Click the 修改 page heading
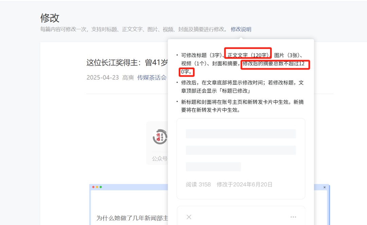This screenshot has height=225, width=367. pyautogui.click(x=50, y=18)
